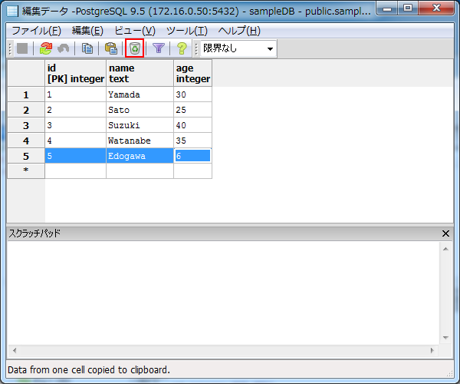Click the id column header
Image resolution: width=460 pixels, height=384 pixels.
pos(75,73)
